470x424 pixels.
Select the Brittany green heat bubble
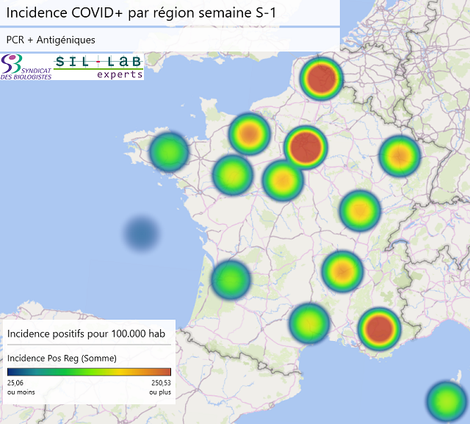(169, 151)
